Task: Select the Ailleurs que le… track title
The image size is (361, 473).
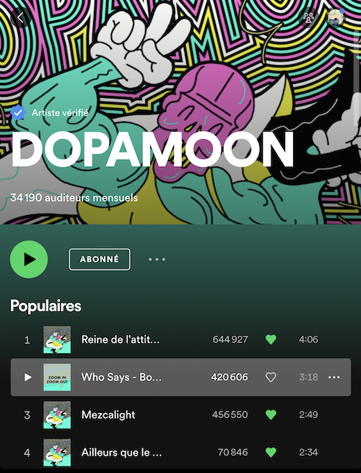Action: 121,453
